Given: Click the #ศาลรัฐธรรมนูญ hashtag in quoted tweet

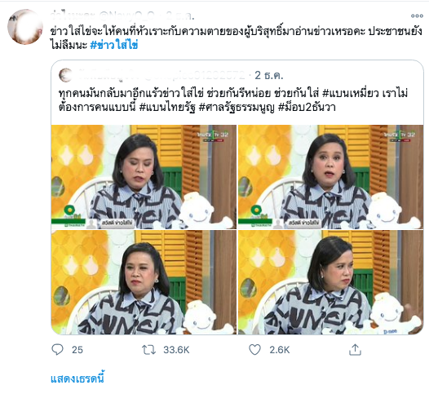Looking at the screenshot, I should pos(237,107).
